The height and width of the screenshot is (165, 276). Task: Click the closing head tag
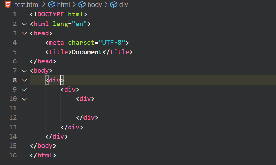(x=43, y=61)
